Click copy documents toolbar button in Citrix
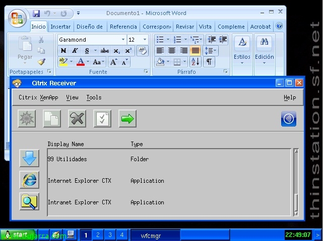Viewport: 323px width, 241px height. coord(52,118)
